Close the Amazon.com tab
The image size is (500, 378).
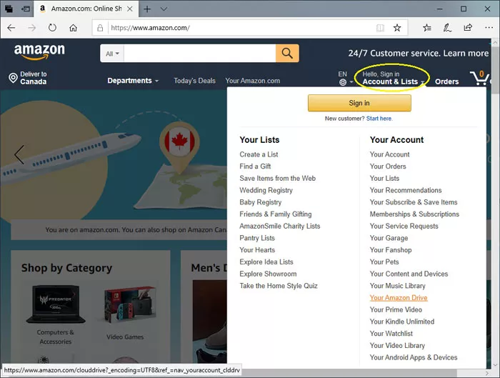coord(130,9)
